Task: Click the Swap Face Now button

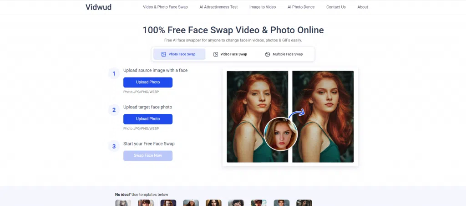Action: pos(148,156)
